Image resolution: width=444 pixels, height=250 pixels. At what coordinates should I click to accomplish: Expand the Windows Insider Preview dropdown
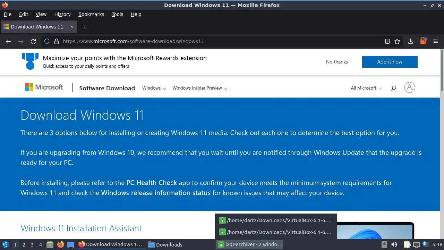[x=200, y=88]
